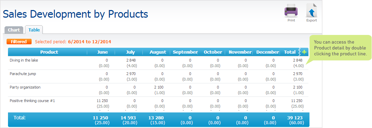The image size is (372, 128).
Task: Select the Table tab
Action: (34, 30)
